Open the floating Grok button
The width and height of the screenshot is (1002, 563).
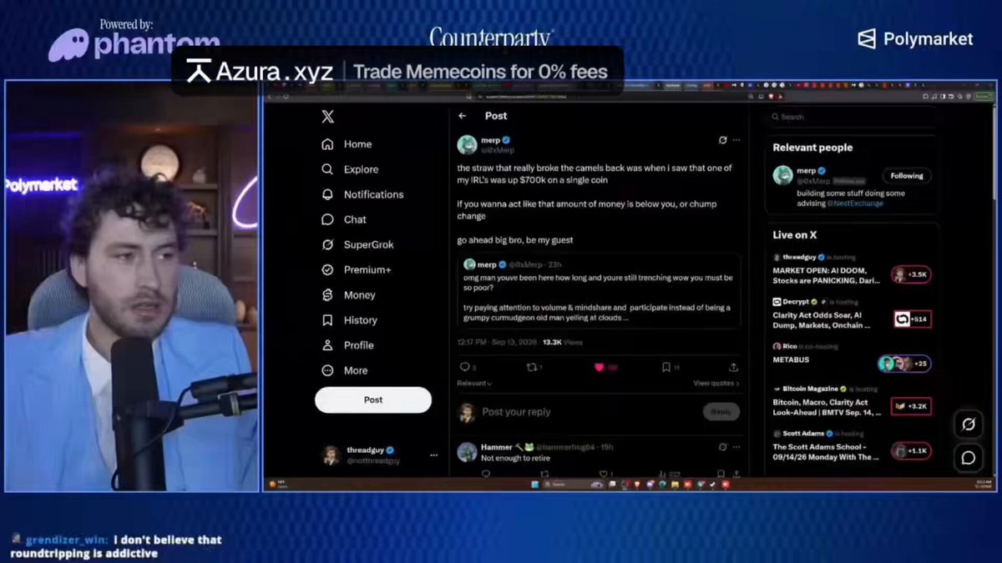pyautogui.click(x=969, y=425)
